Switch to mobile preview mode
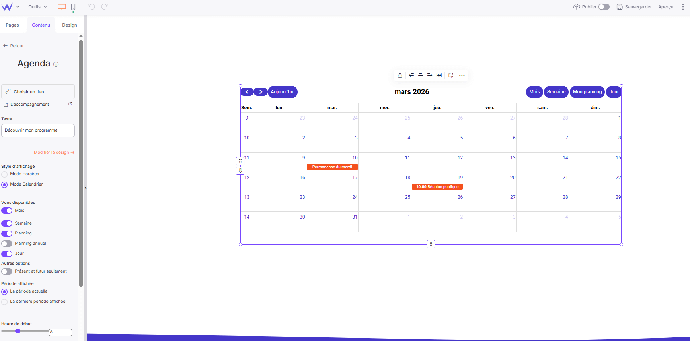 (73, 7)
